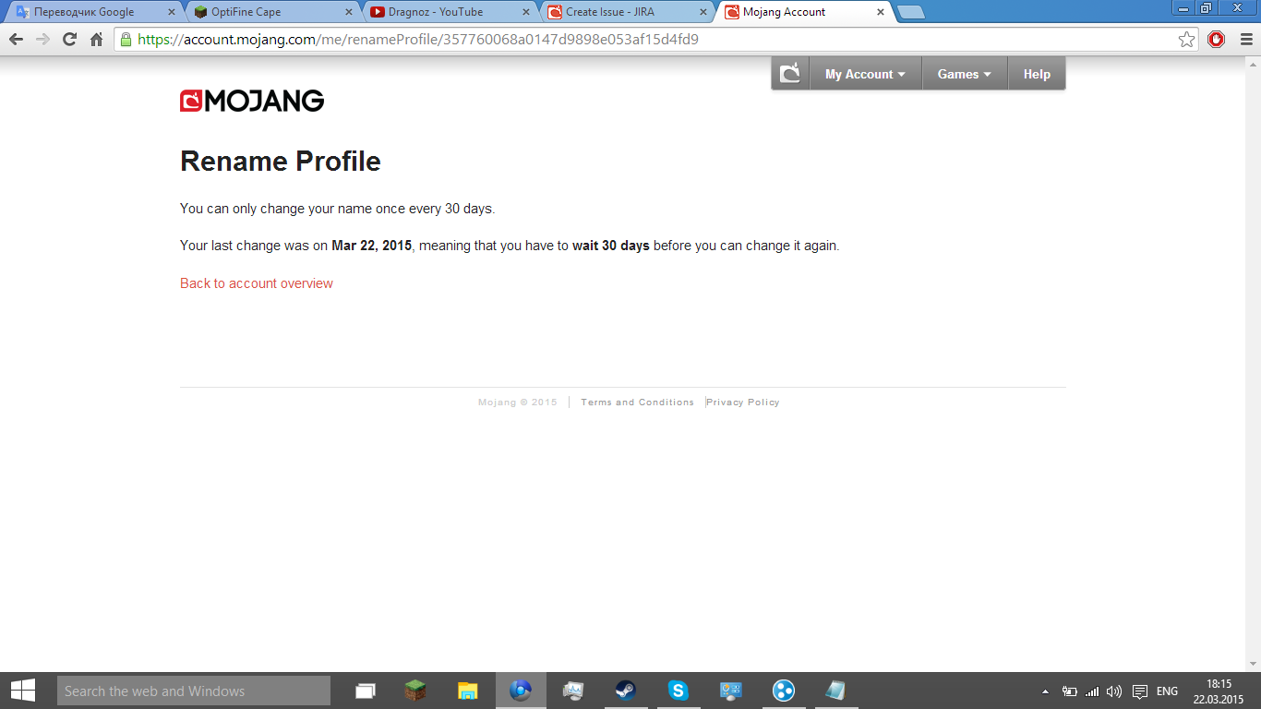Open the taskbar clock and date
1261x709 pixels.
(1219, 691)
